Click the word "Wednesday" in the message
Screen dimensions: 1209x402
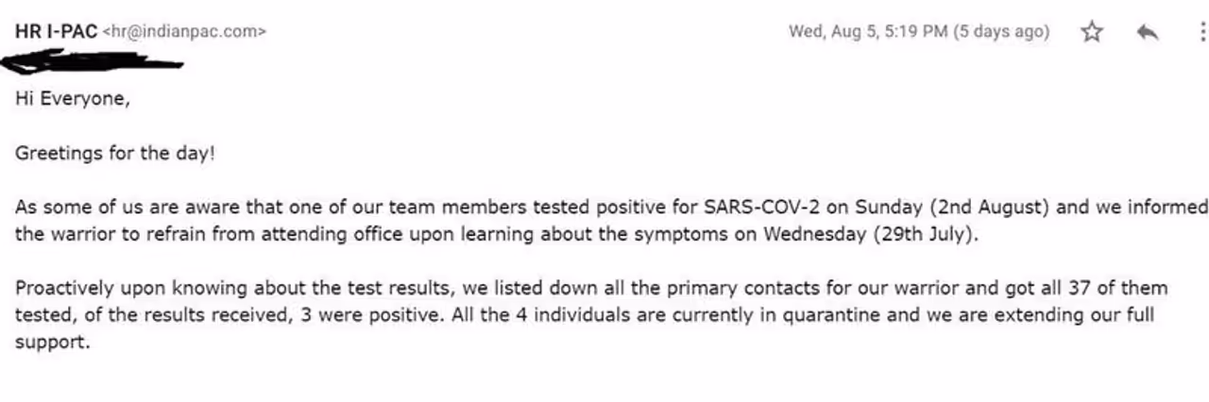tap(815, 234)
